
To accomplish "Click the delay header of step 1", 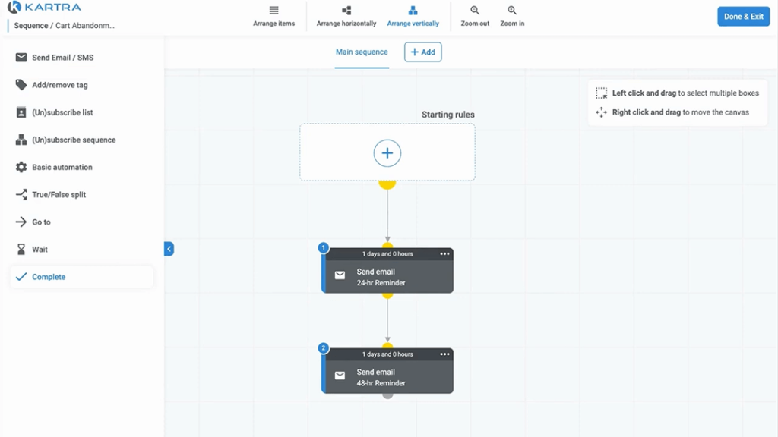I will coord(387,253).
